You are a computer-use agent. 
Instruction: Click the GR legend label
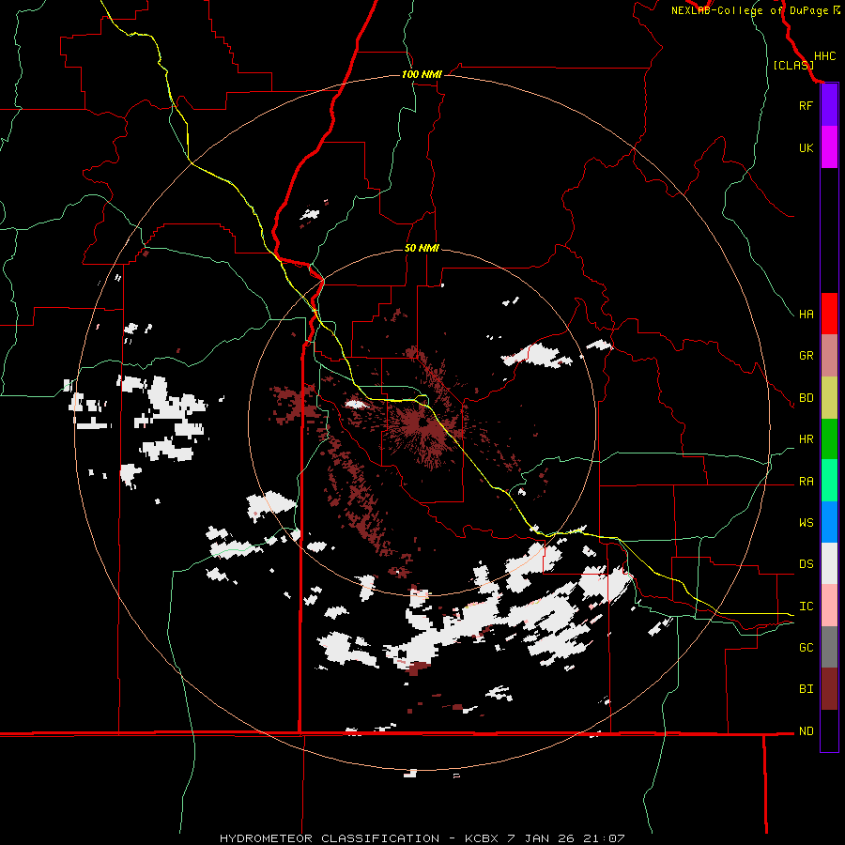[806, 356]
